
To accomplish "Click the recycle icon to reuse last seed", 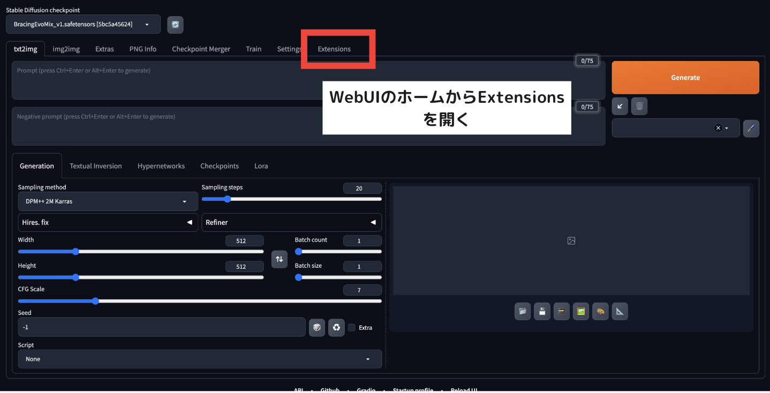I will (336, 327).
